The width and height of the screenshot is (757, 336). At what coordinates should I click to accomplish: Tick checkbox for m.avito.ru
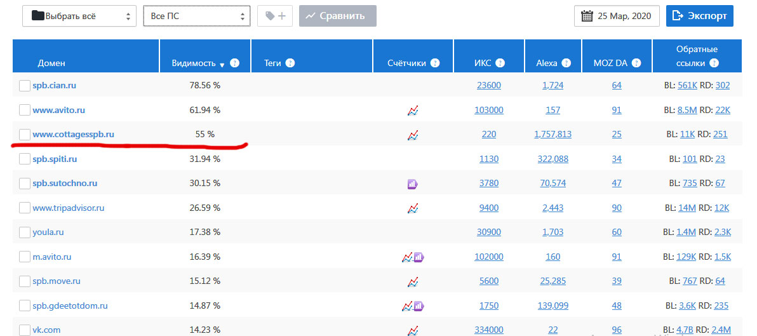click(x=25, y=257)
